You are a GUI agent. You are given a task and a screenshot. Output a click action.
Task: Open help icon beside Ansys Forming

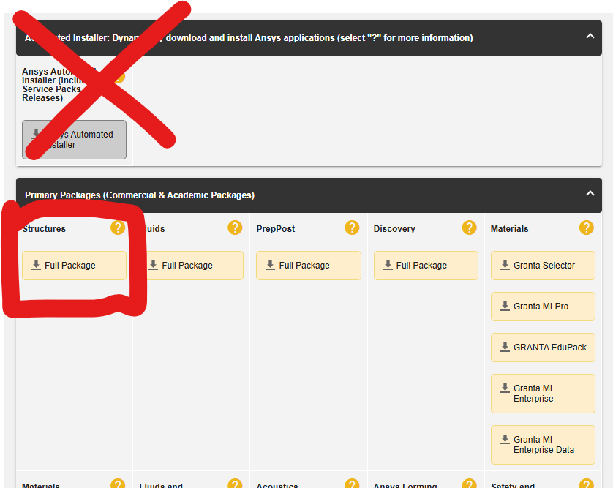coord(469,484)
